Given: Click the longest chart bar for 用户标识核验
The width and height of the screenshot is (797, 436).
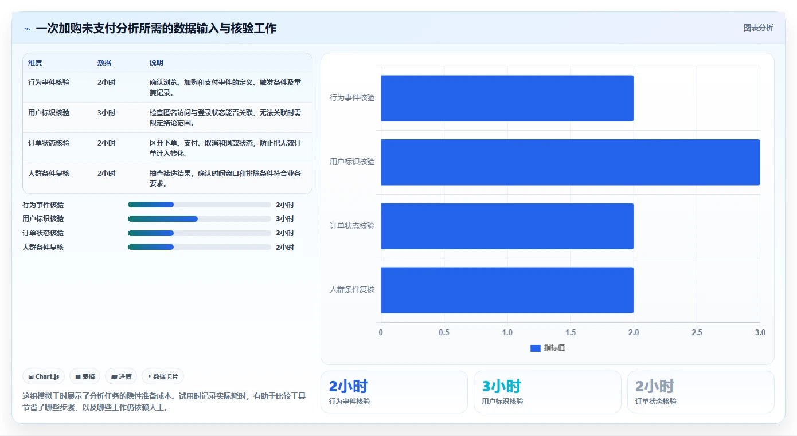Looking at the screenshot, I should (x=571, y=162).
